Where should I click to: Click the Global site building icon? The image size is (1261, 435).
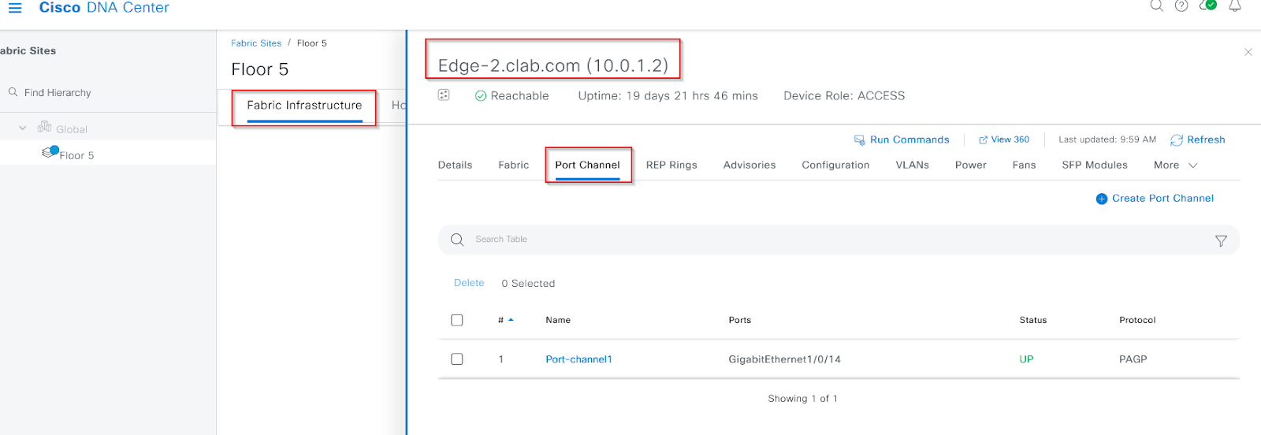(45, 126)
